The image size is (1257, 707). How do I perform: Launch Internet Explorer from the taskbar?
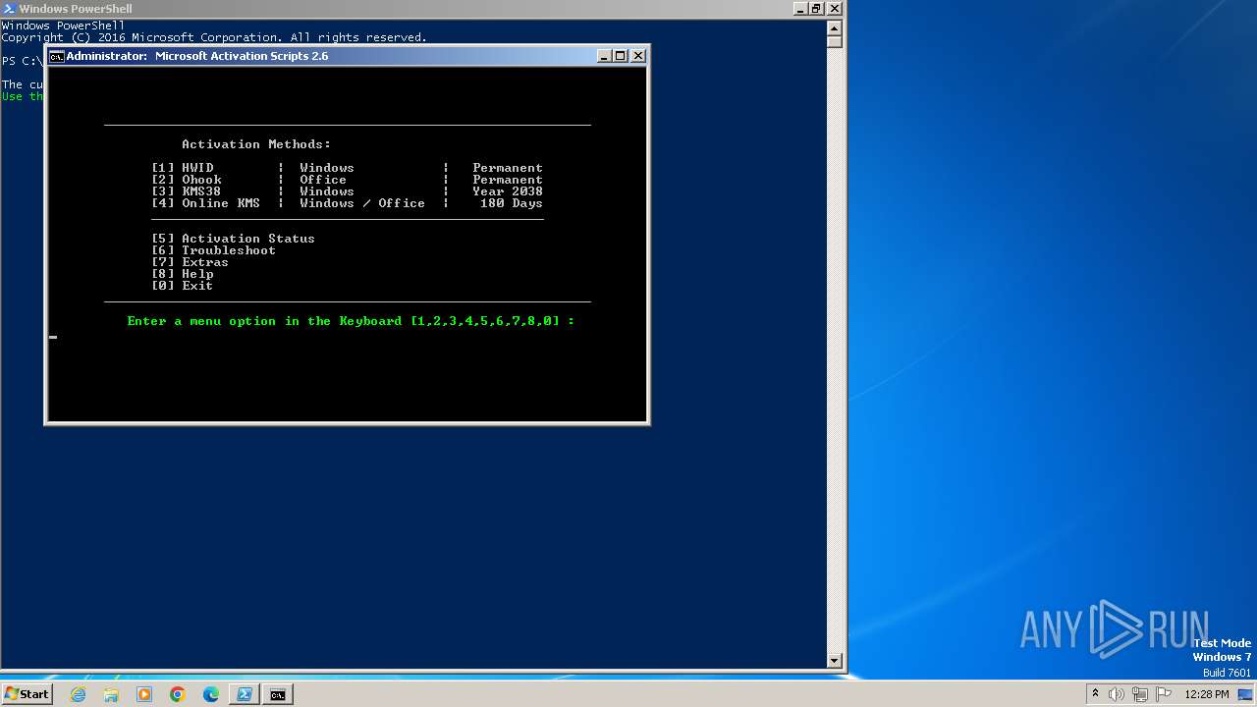(x=79, y=694)
